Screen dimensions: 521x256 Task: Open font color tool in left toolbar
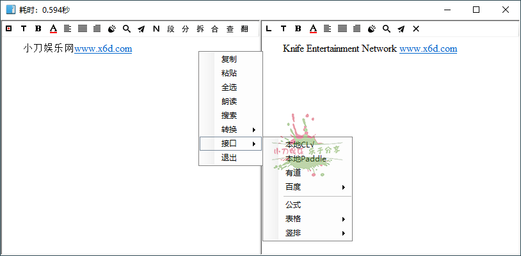coord(53,28)
